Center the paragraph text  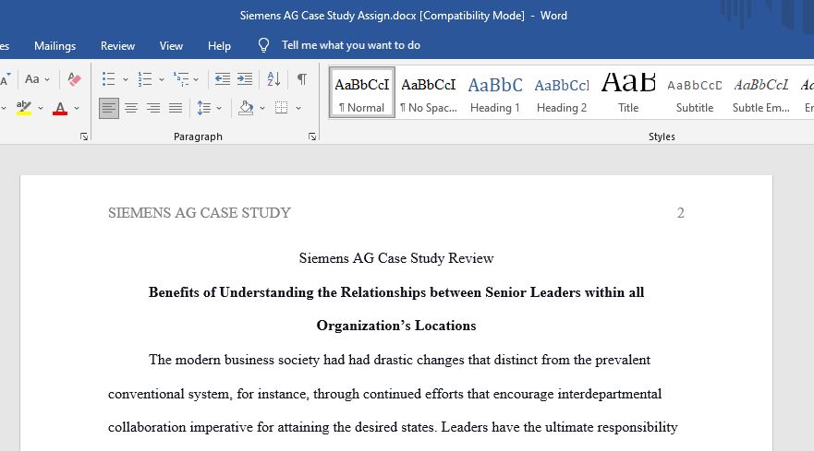(x=131, y=108)
